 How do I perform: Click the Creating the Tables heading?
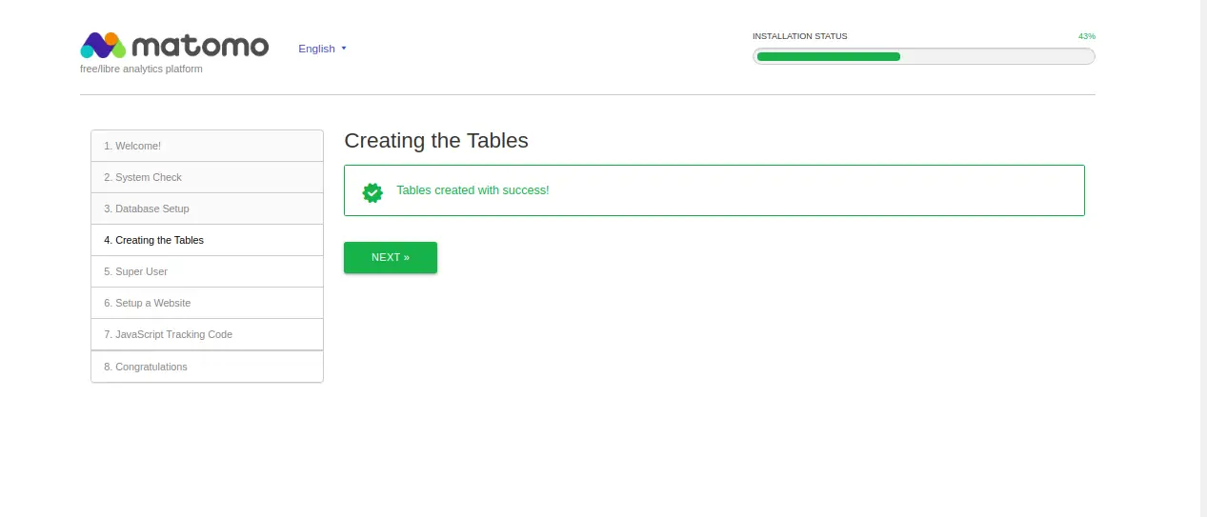pyautogui.click(x=435, y=141)
